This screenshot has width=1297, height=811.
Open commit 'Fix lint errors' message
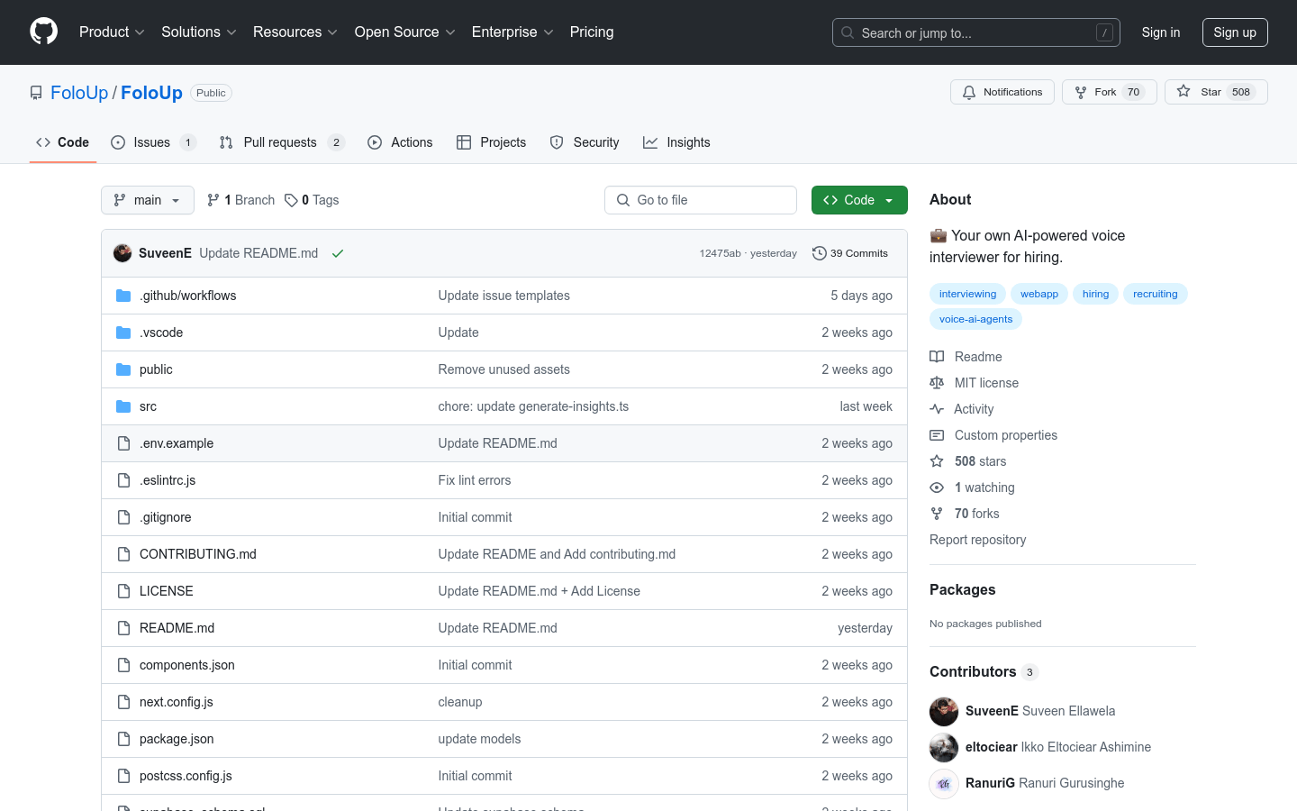click(474, 480)
